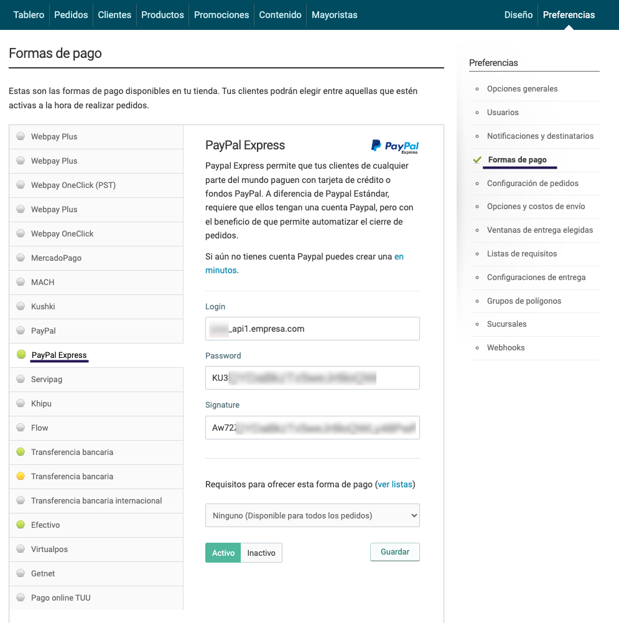Open Pago online TUU settings
Screen dimensions: 619x623
click(96, 597)
